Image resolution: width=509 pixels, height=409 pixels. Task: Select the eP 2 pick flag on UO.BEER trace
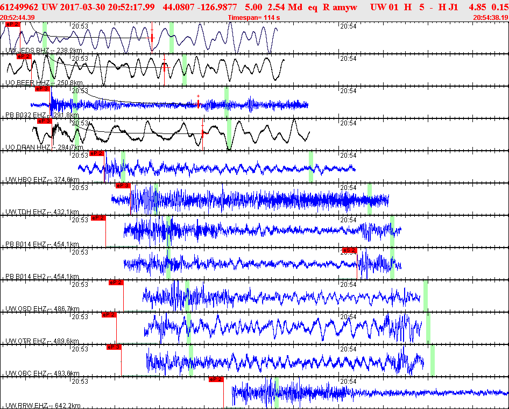tap(24, 57)
